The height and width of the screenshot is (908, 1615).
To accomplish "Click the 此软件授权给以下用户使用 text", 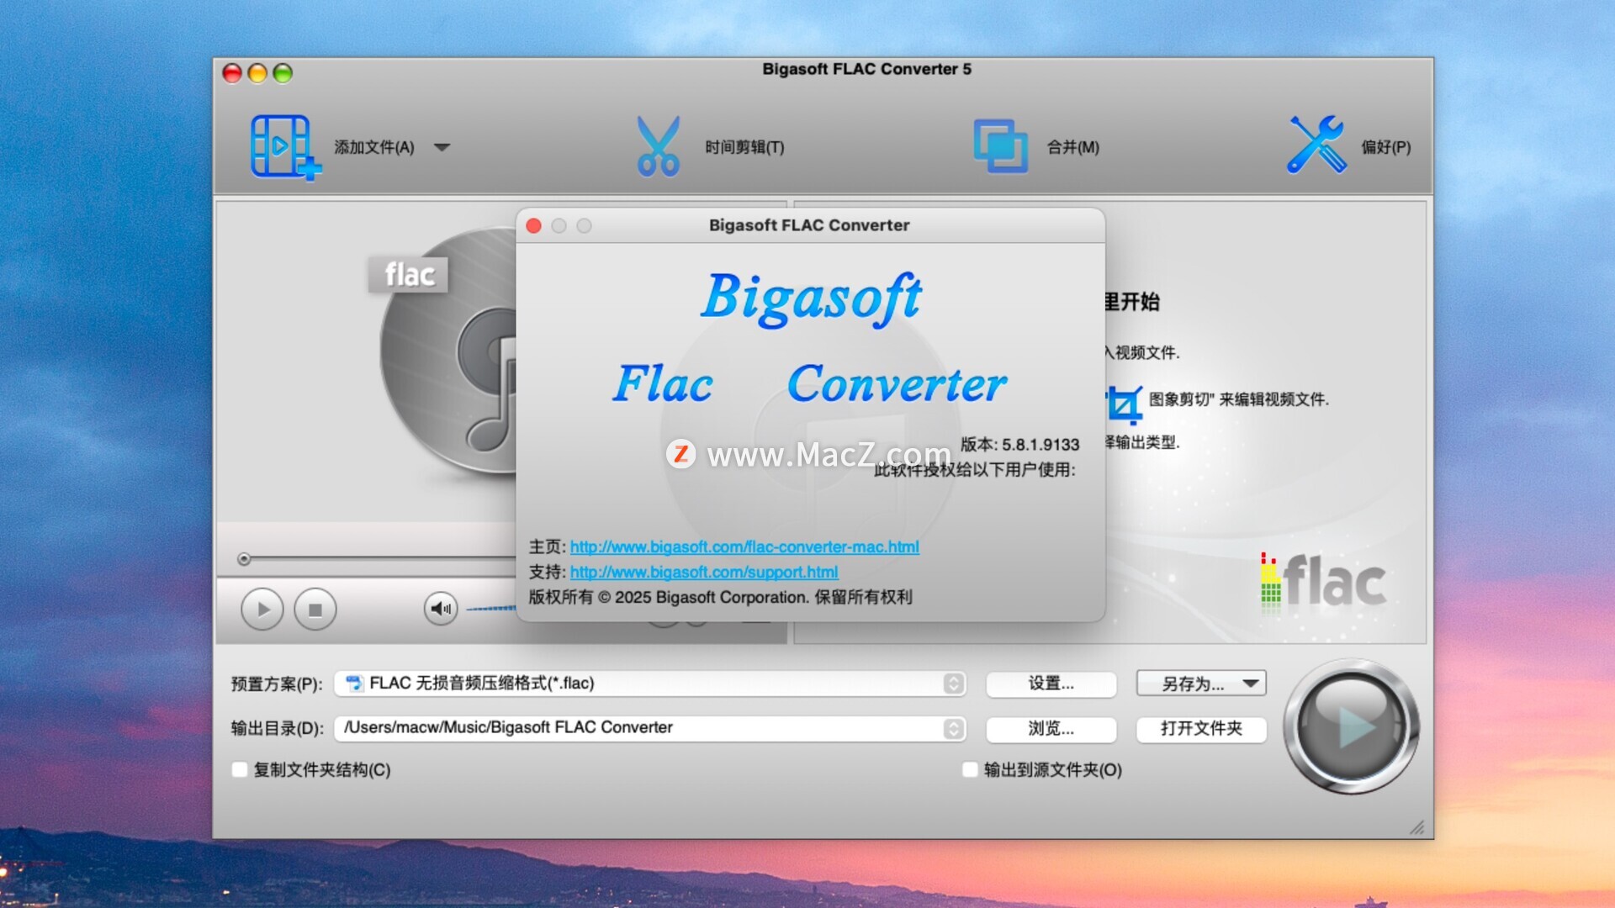I will 974,470.
